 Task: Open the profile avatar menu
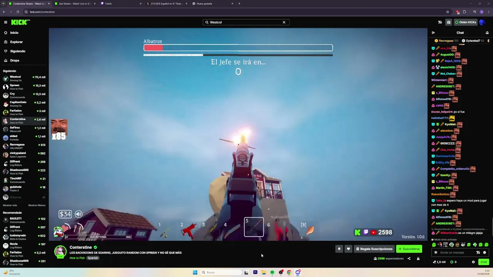coord(482,22)
